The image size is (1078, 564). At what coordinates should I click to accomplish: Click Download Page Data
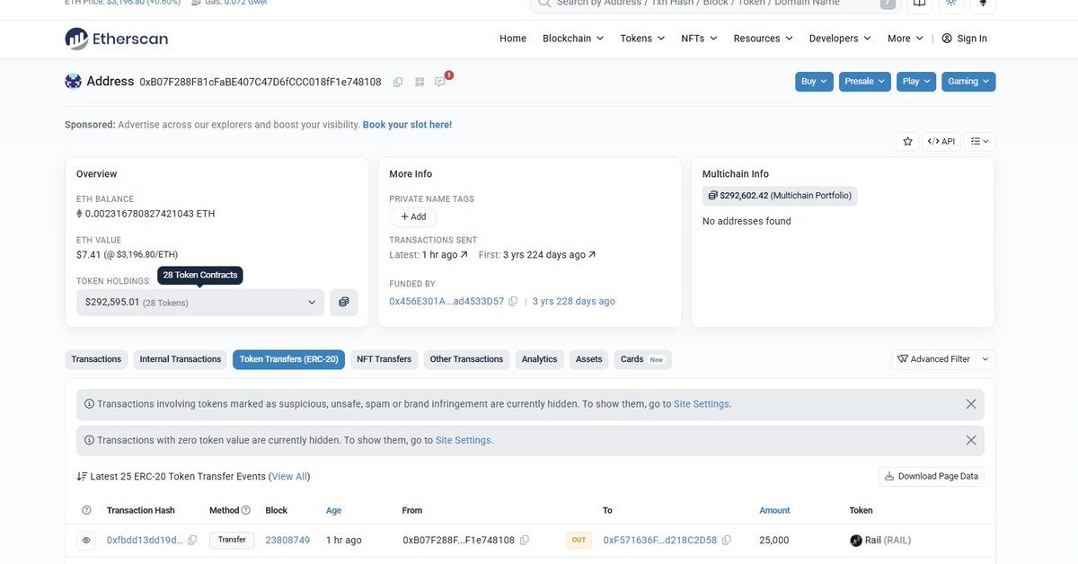click(931, 476)
